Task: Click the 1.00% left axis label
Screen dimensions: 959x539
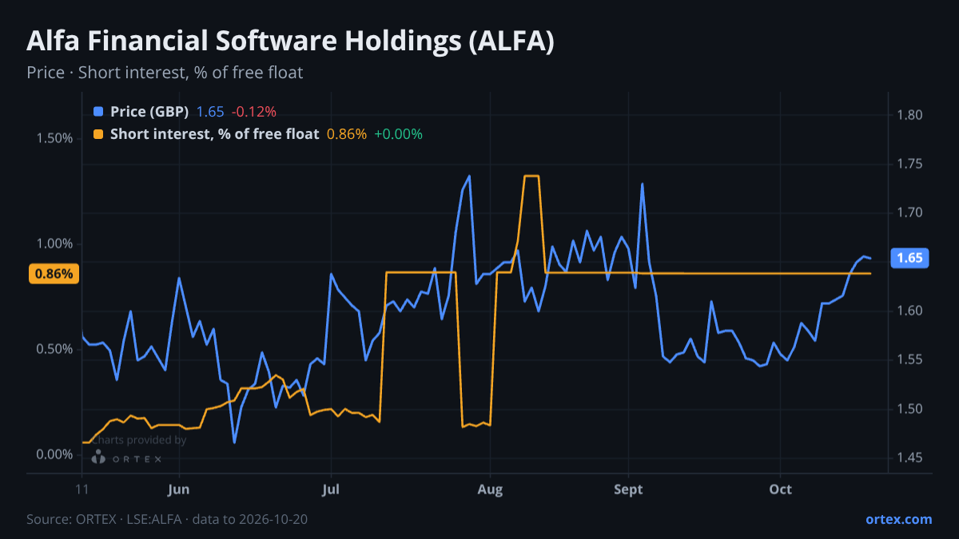Action: [54, 244]
